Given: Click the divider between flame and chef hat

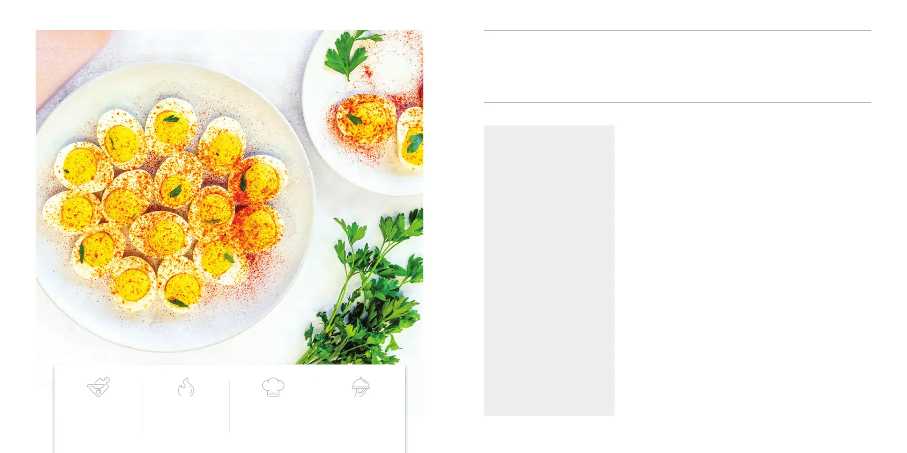Looking at the screenshot, I should click(229, 406).
